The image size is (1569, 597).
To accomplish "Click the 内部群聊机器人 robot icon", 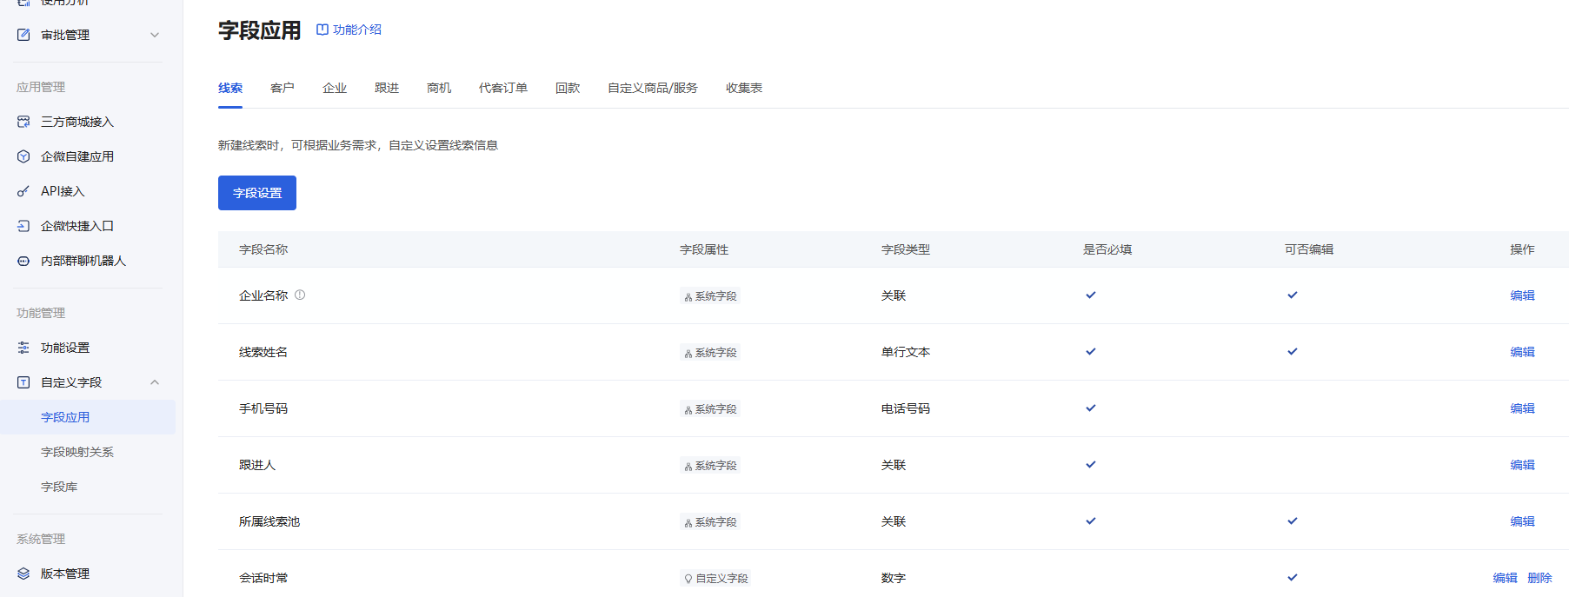I will [23, 261].
